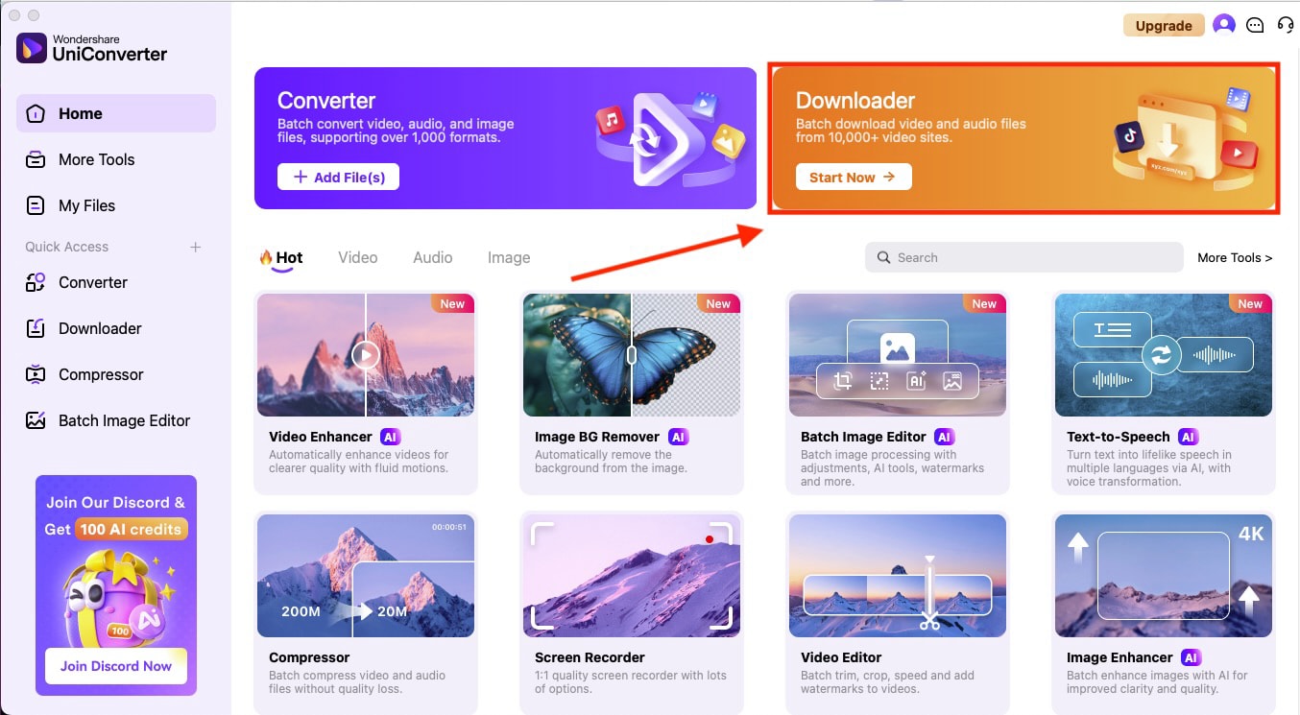Select More Tools in the sidebar
The width and height of the screenshot is (1300, 715).
coord(96,159)
